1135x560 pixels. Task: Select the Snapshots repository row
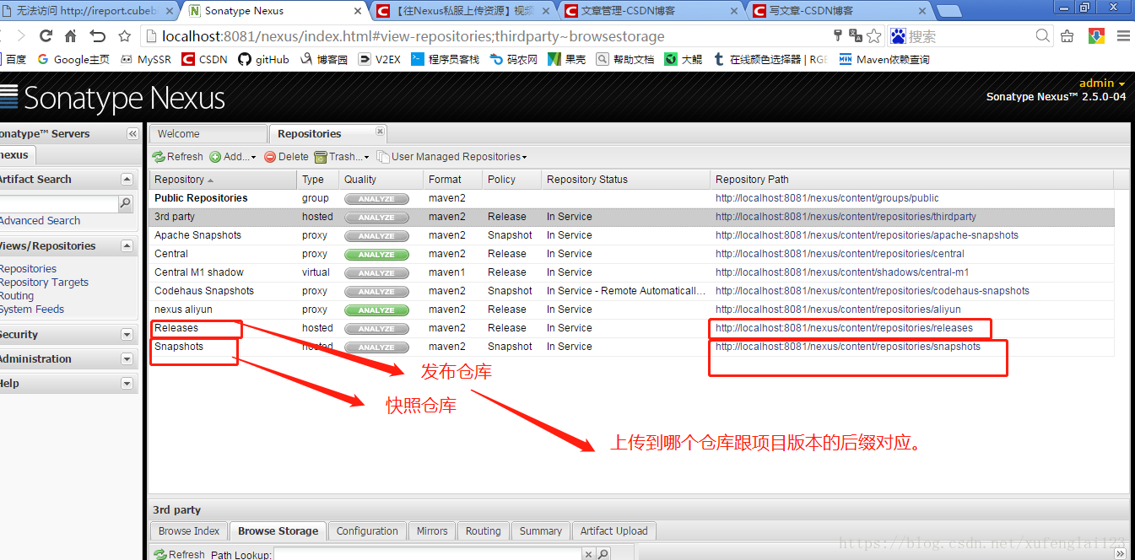click(x=631, y=347)
